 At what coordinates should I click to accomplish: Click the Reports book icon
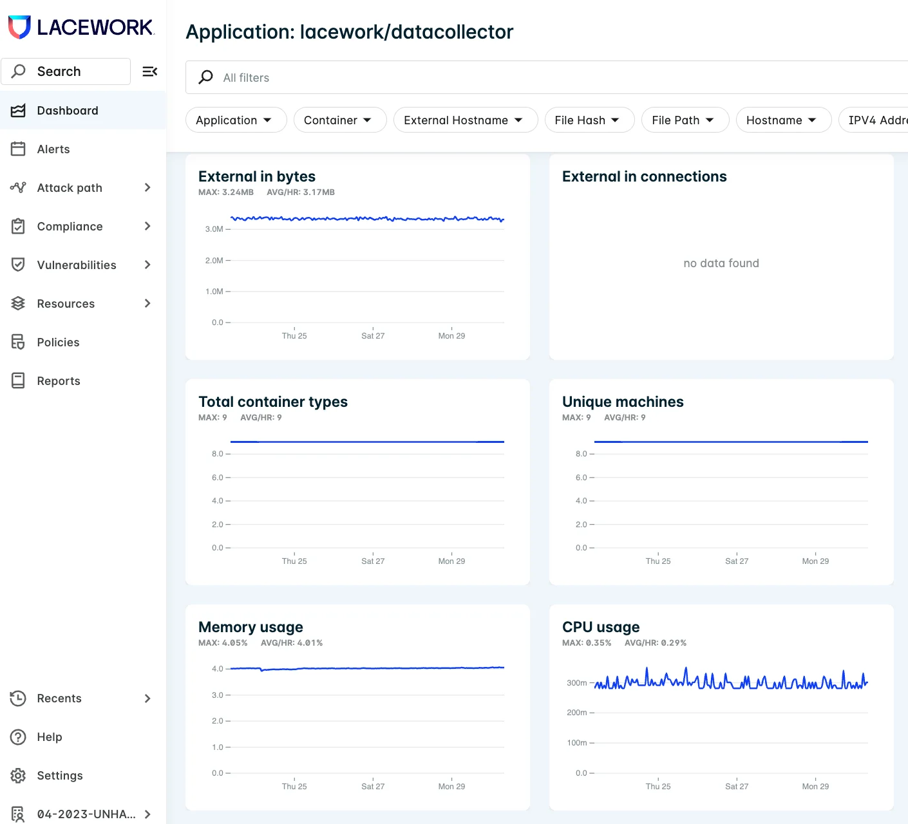tap(18, 380)
